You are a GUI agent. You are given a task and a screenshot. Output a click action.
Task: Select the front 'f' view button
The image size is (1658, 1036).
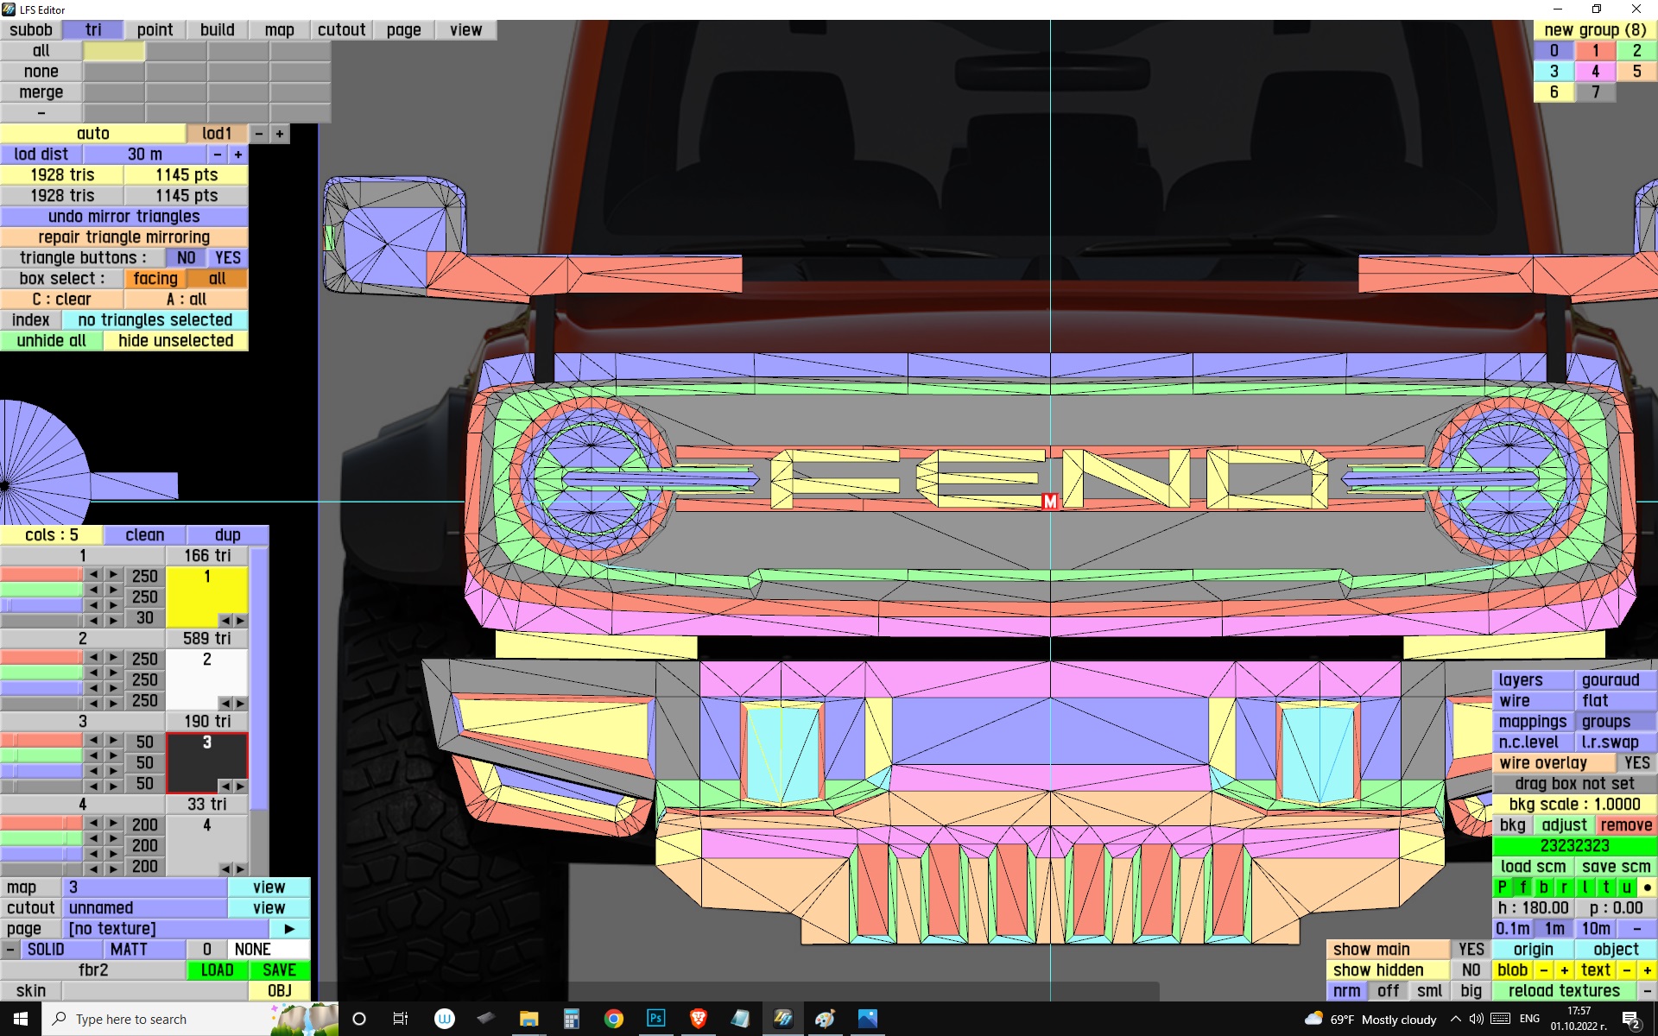click(x=1522, y=887)
